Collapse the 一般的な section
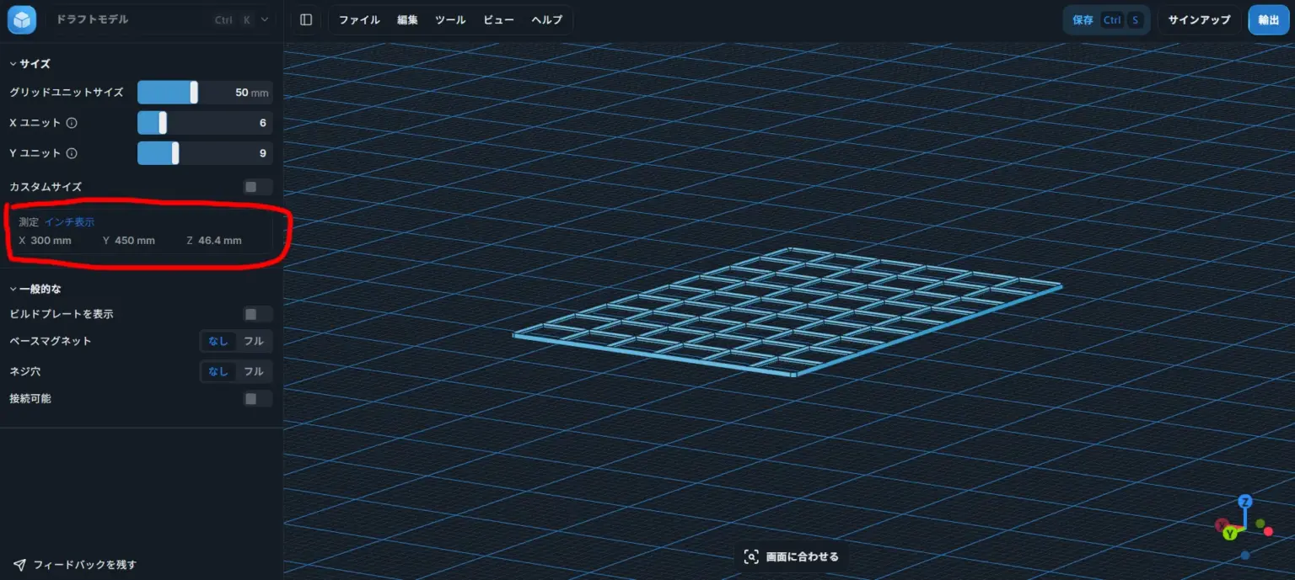Screen dimensions: 1295x580 (x=12, y=288)
